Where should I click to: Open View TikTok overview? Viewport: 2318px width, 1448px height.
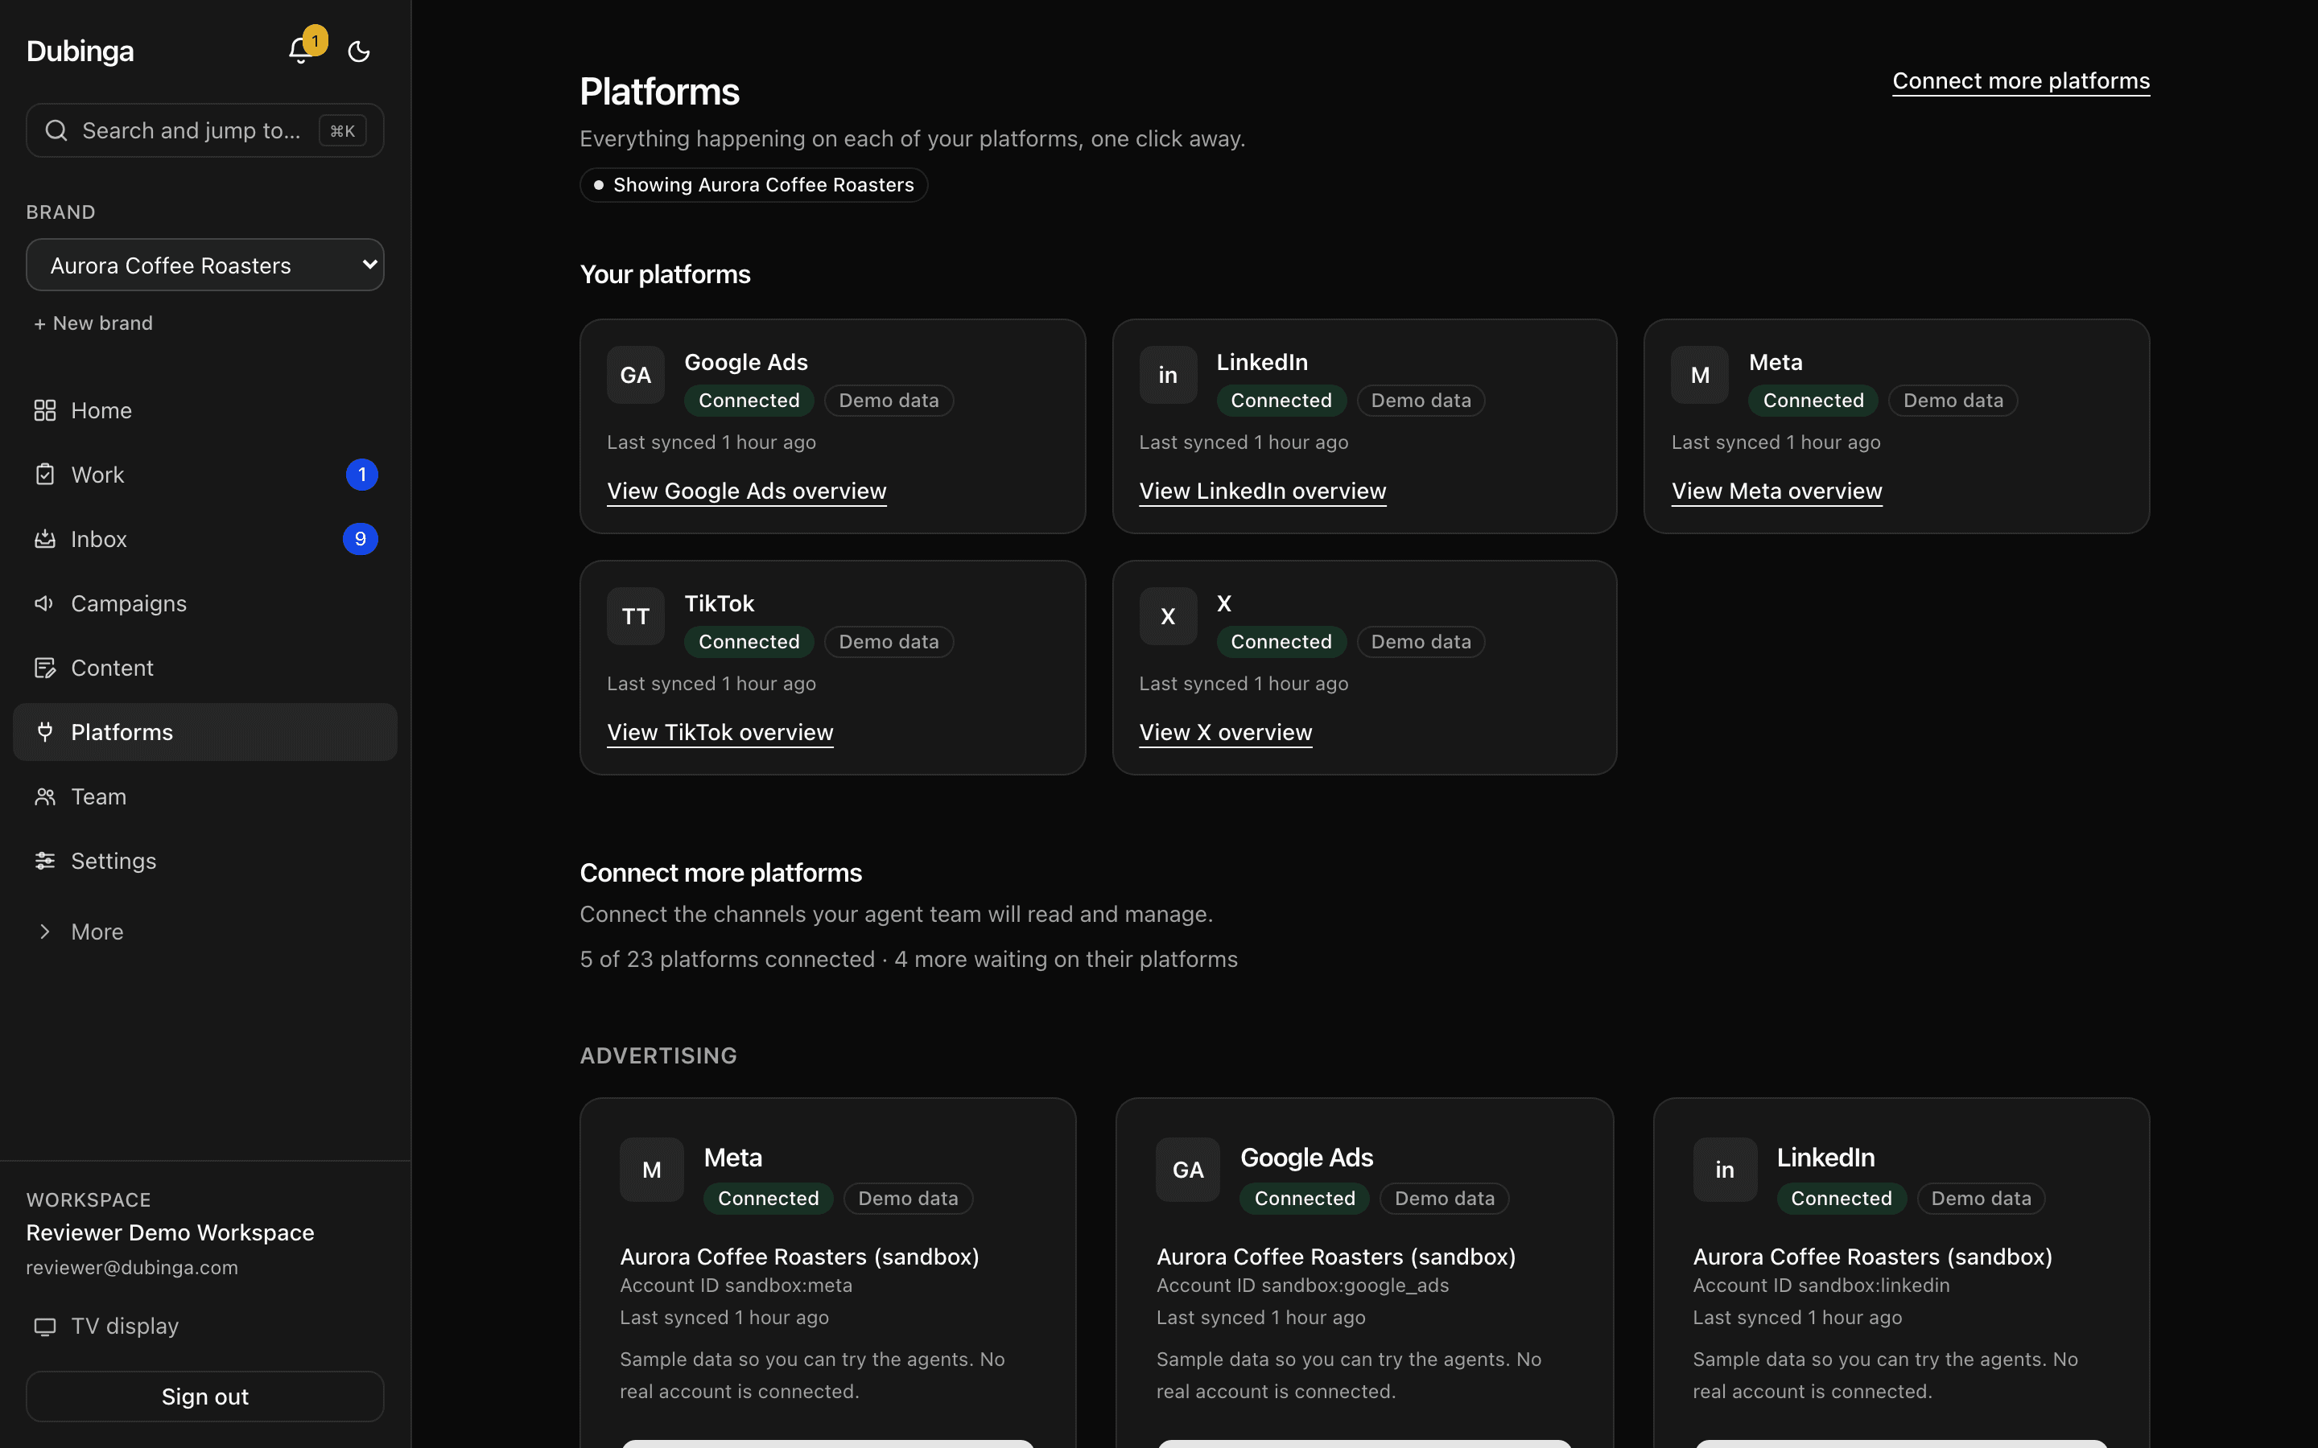click(x=720, y=733)
